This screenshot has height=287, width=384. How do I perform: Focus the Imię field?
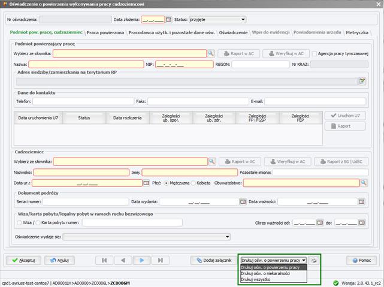click(x=190, y=173)
